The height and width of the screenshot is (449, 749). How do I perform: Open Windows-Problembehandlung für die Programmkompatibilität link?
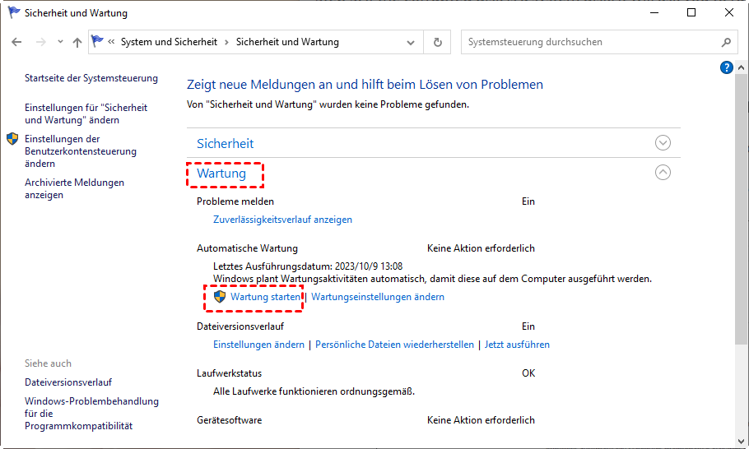91,414
